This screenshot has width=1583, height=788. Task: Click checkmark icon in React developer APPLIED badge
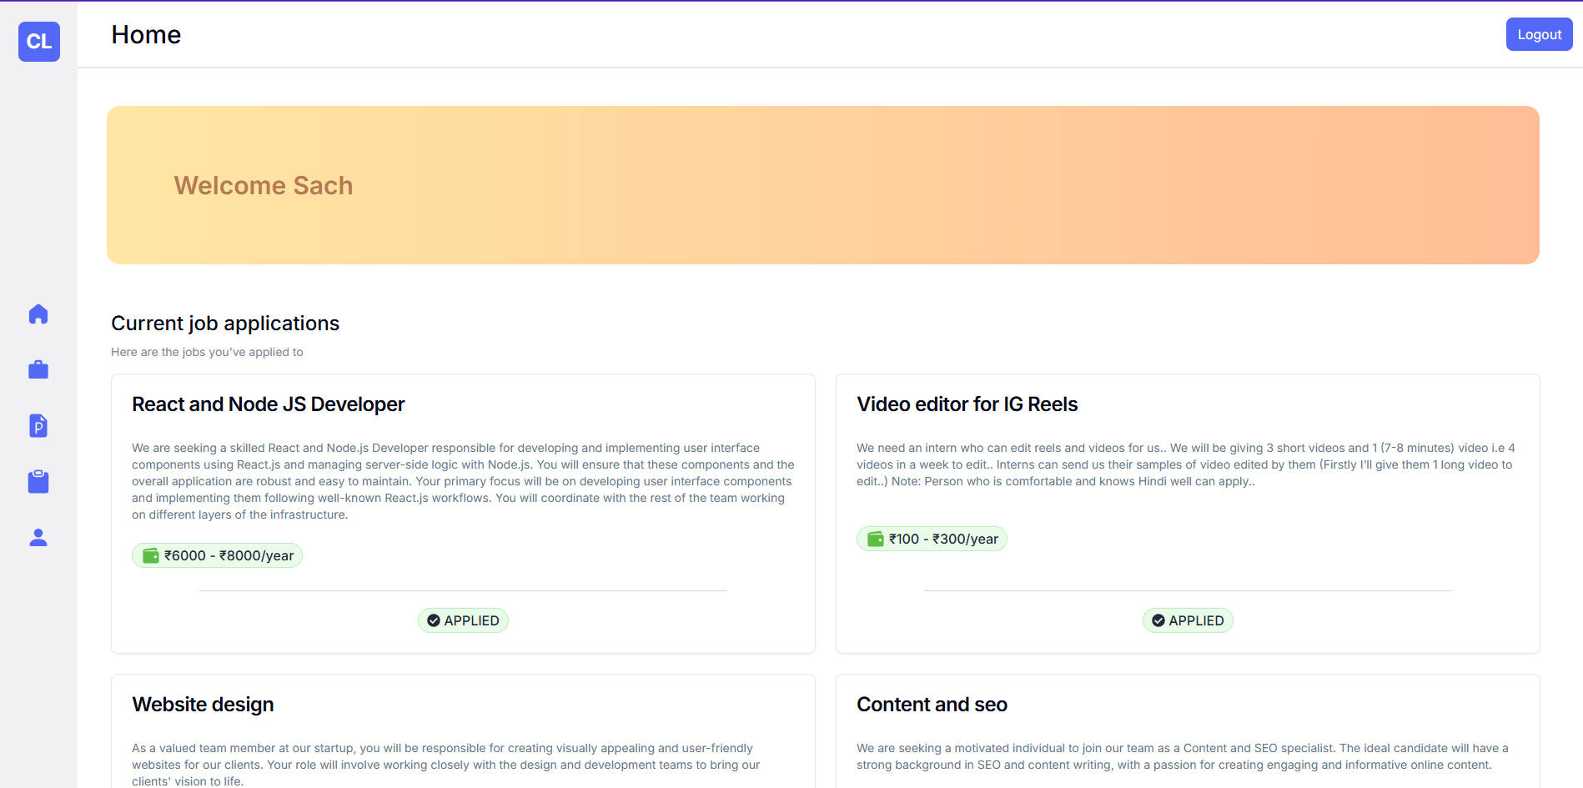[434, 620]
